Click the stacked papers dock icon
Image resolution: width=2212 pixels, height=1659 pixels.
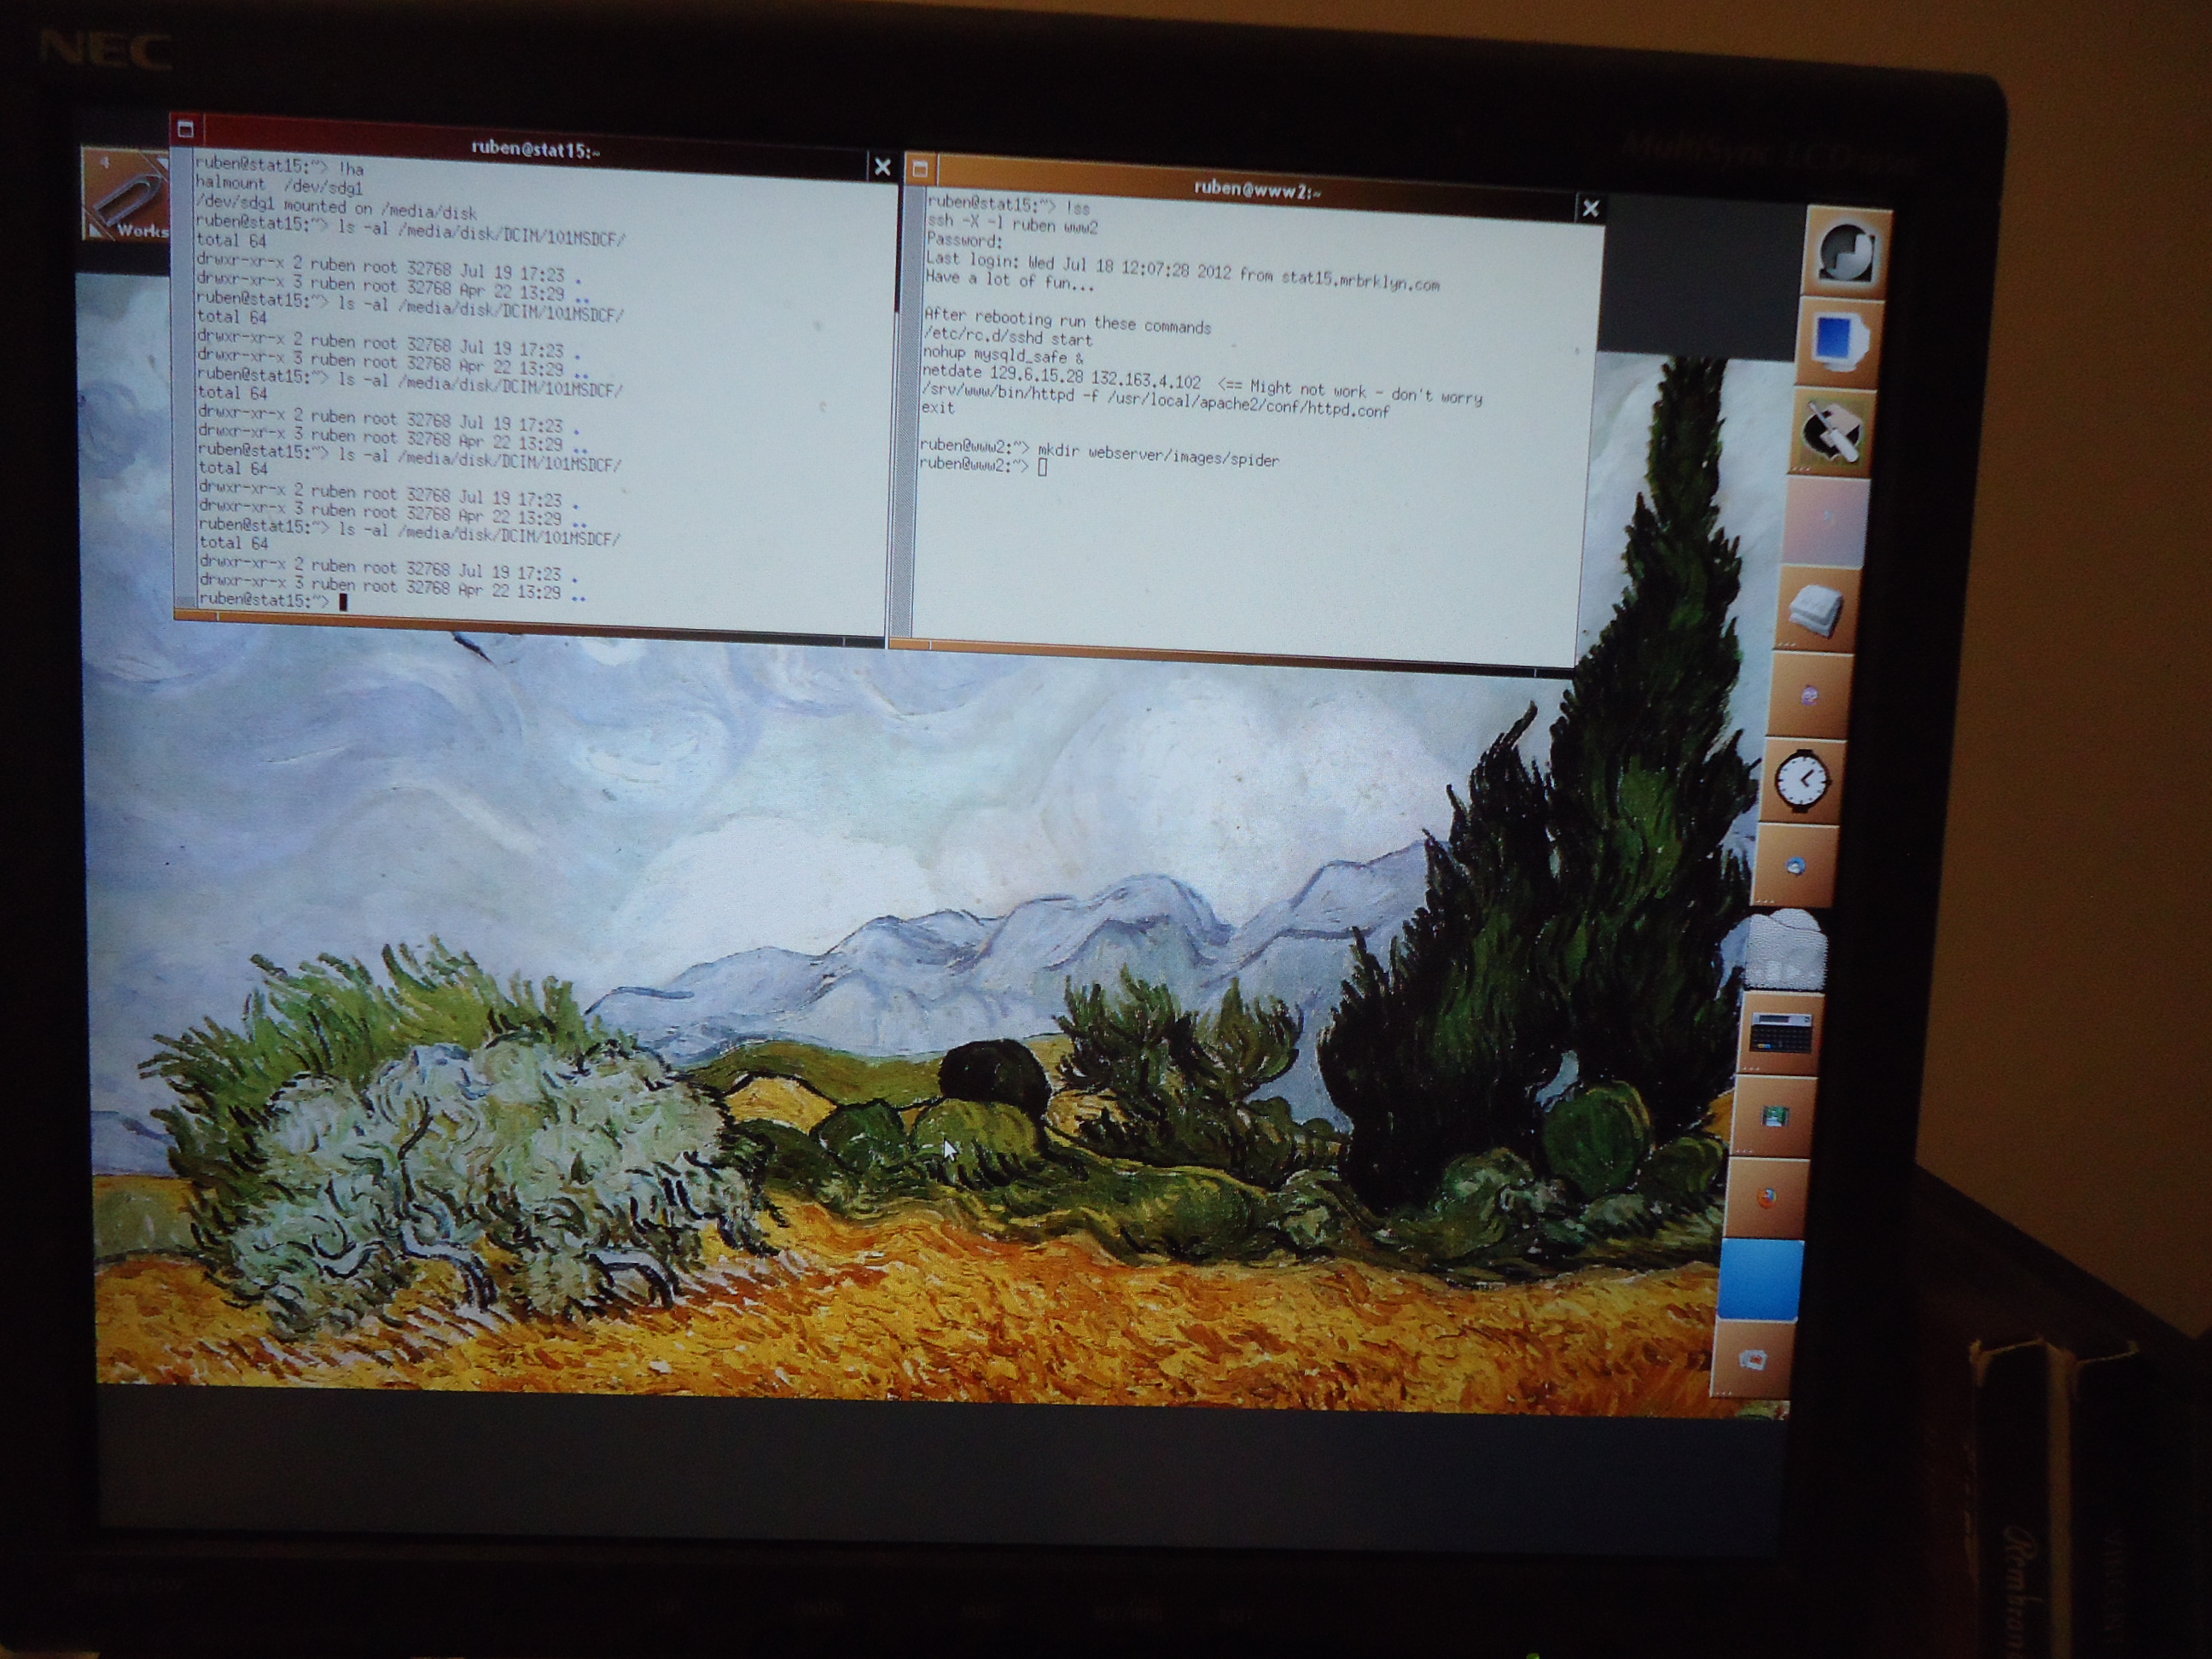(x=1818, y=610)
